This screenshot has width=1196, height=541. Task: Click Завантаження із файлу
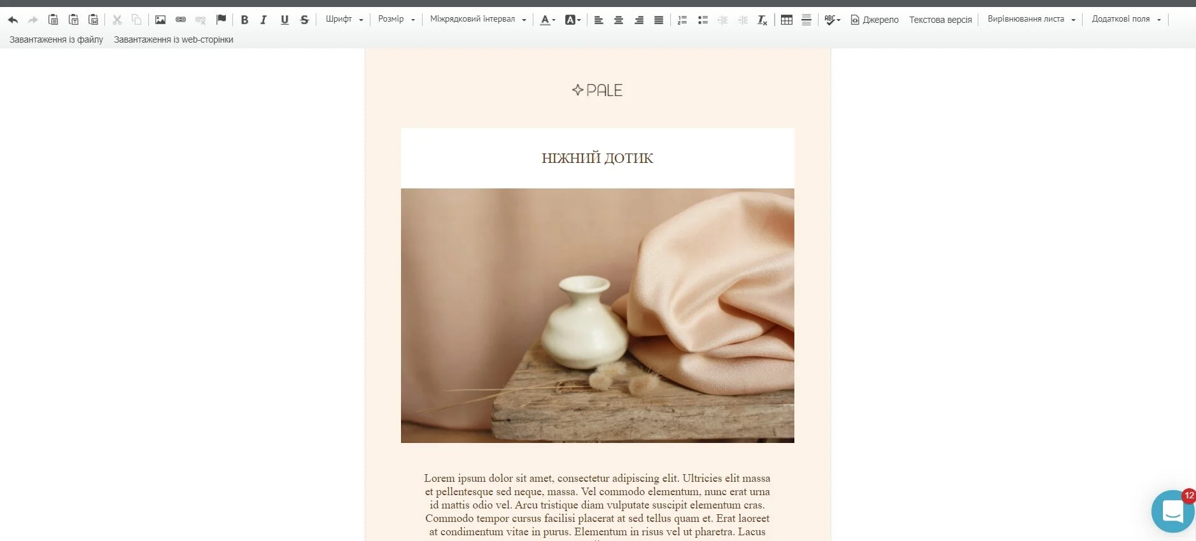coord(56,39)
